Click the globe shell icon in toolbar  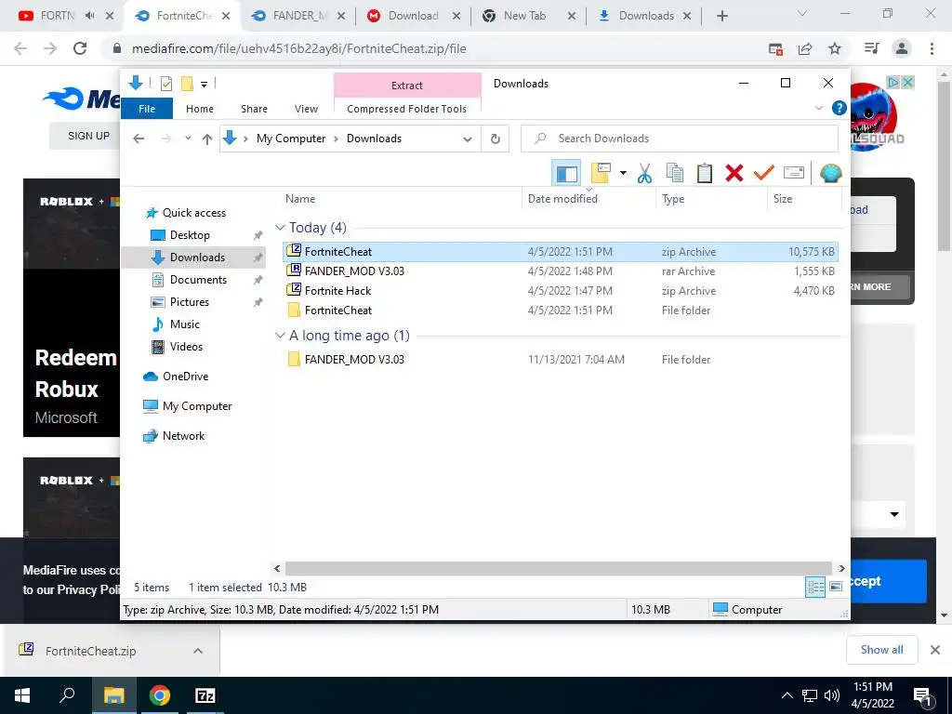click(x=830, y=173)
